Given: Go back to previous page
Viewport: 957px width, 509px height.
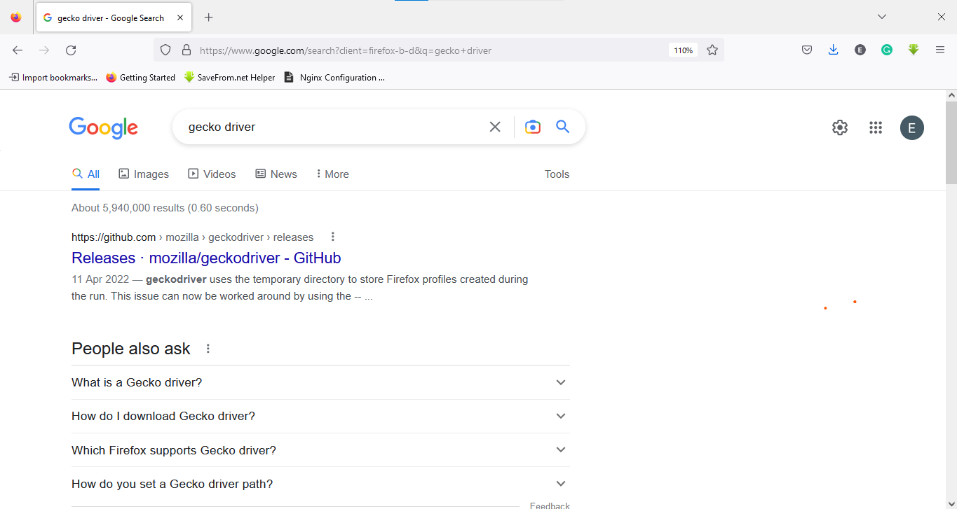Looking at the screenshot, I should (x=18, y=50).
